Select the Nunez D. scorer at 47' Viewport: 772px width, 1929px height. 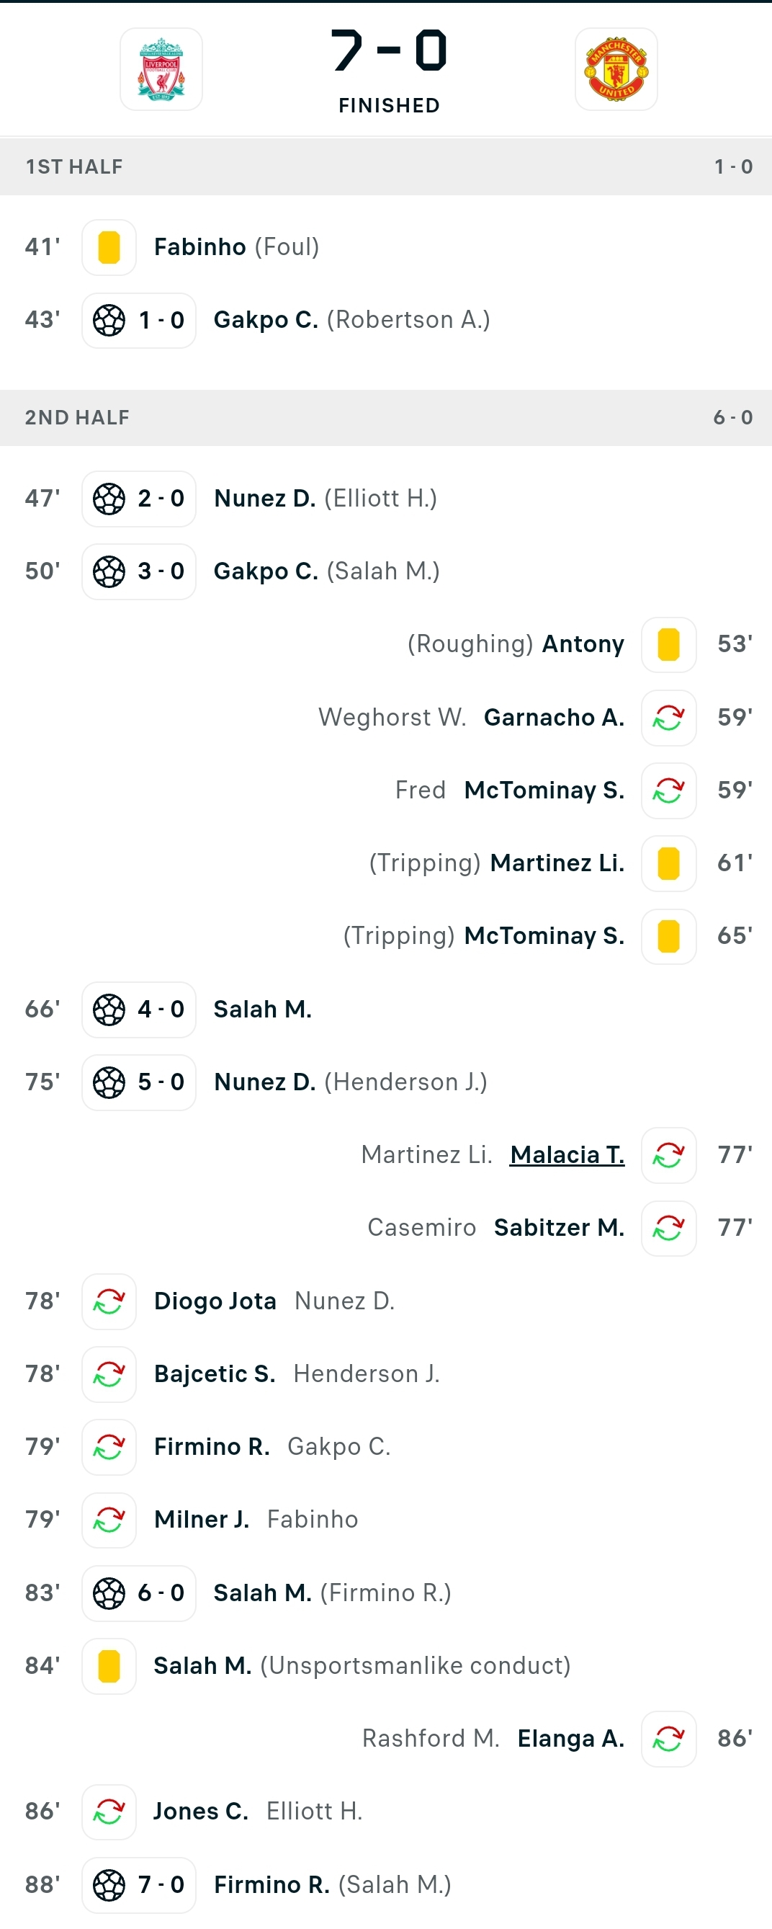[x=265, y=499]
